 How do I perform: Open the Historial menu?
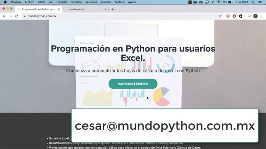point(62,2)
